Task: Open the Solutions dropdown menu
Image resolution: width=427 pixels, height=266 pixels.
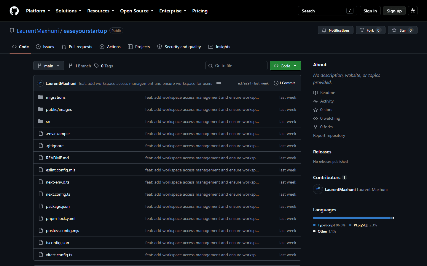Action: coord(68,11)
